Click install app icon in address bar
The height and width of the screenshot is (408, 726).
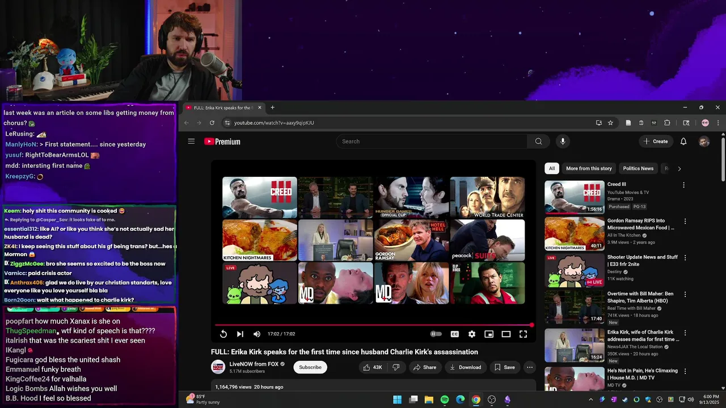599,122
